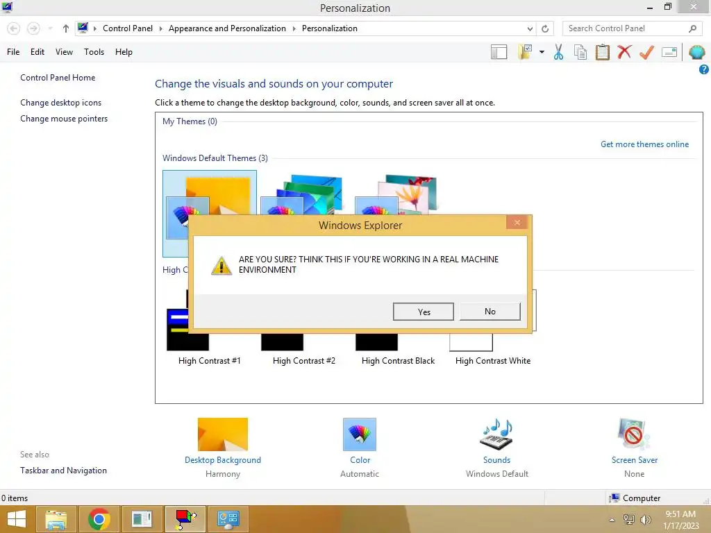Launch Chrome from the taskbar
Screen dimensions: 711x533
99,519
